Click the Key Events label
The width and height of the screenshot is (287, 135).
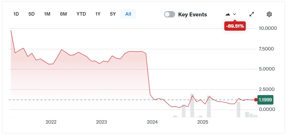pos(193,15)
